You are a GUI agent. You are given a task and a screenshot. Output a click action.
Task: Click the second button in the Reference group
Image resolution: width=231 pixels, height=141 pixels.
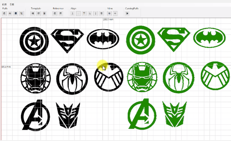coord(60,14)
